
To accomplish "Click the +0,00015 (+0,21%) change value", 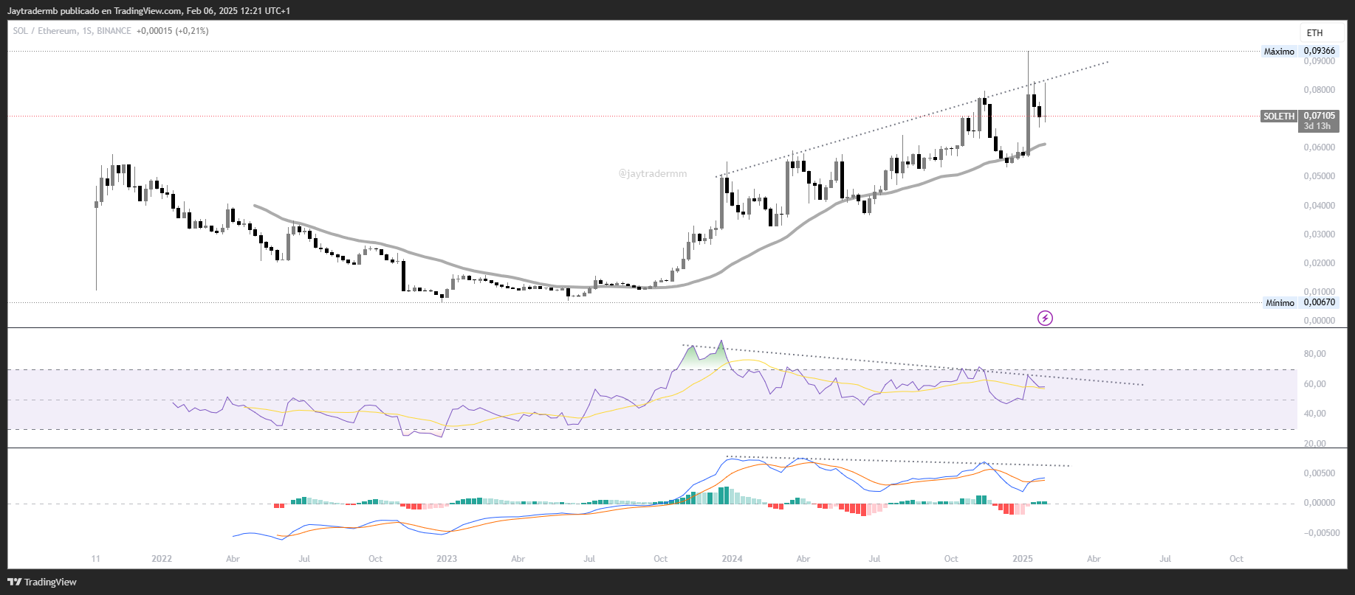I will (173, 31).
